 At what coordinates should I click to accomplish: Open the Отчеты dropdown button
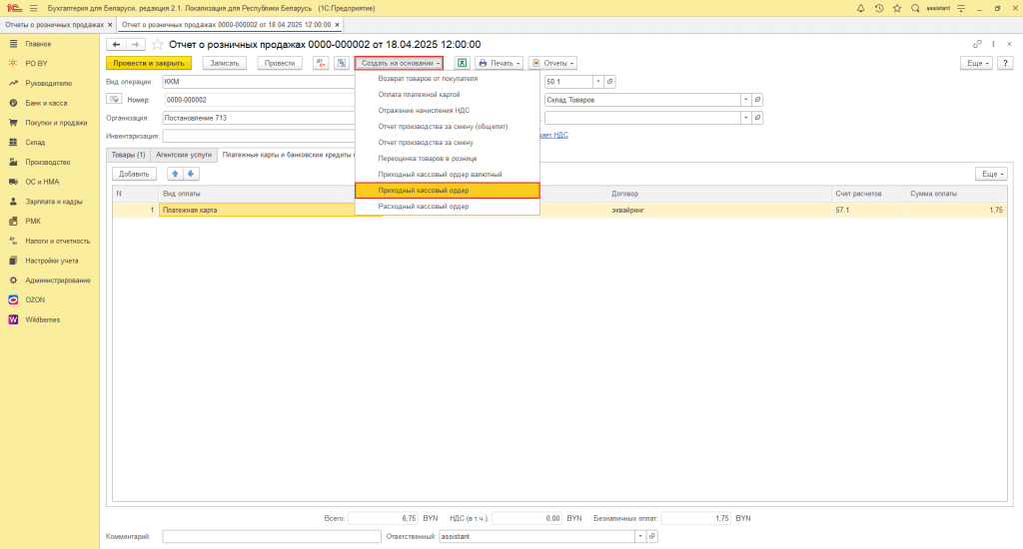click(x=553, y=63)
